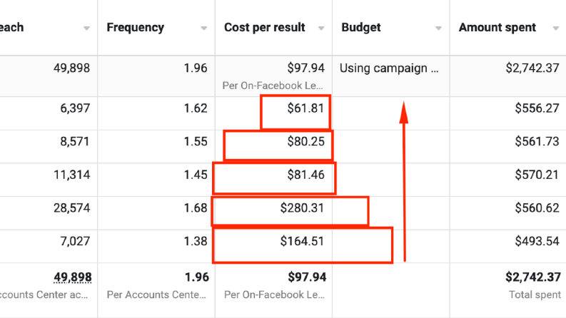Click the $2,742.37 total spent value
The width and height of the screenshot is (566, 318).
(532, 277)
